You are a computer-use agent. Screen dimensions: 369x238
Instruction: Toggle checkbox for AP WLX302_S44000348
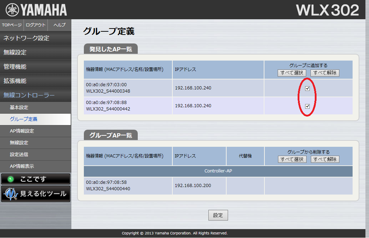307,89
